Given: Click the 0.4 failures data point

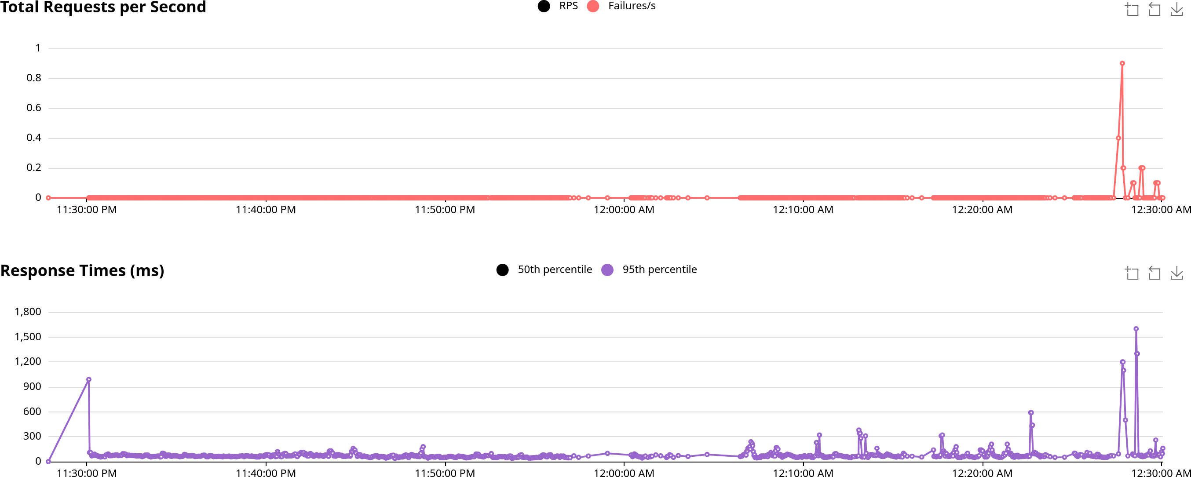Looking at the screenshot, I should point(1118,138).
